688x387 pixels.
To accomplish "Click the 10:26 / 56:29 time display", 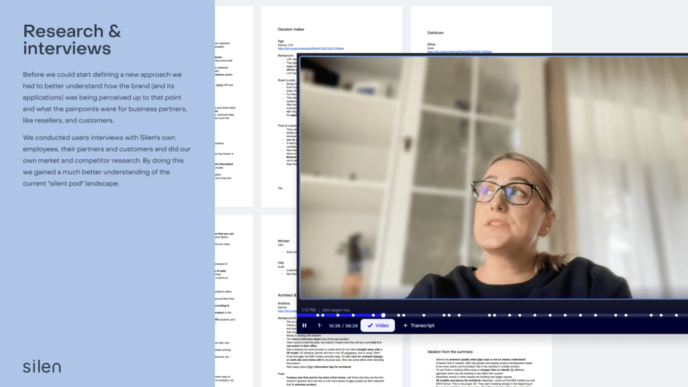I will click(x=343, y=326).
